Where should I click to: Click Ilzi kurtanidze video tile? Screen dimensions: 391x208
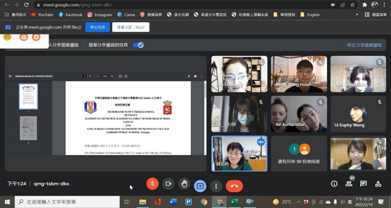(x=299, y=114)
